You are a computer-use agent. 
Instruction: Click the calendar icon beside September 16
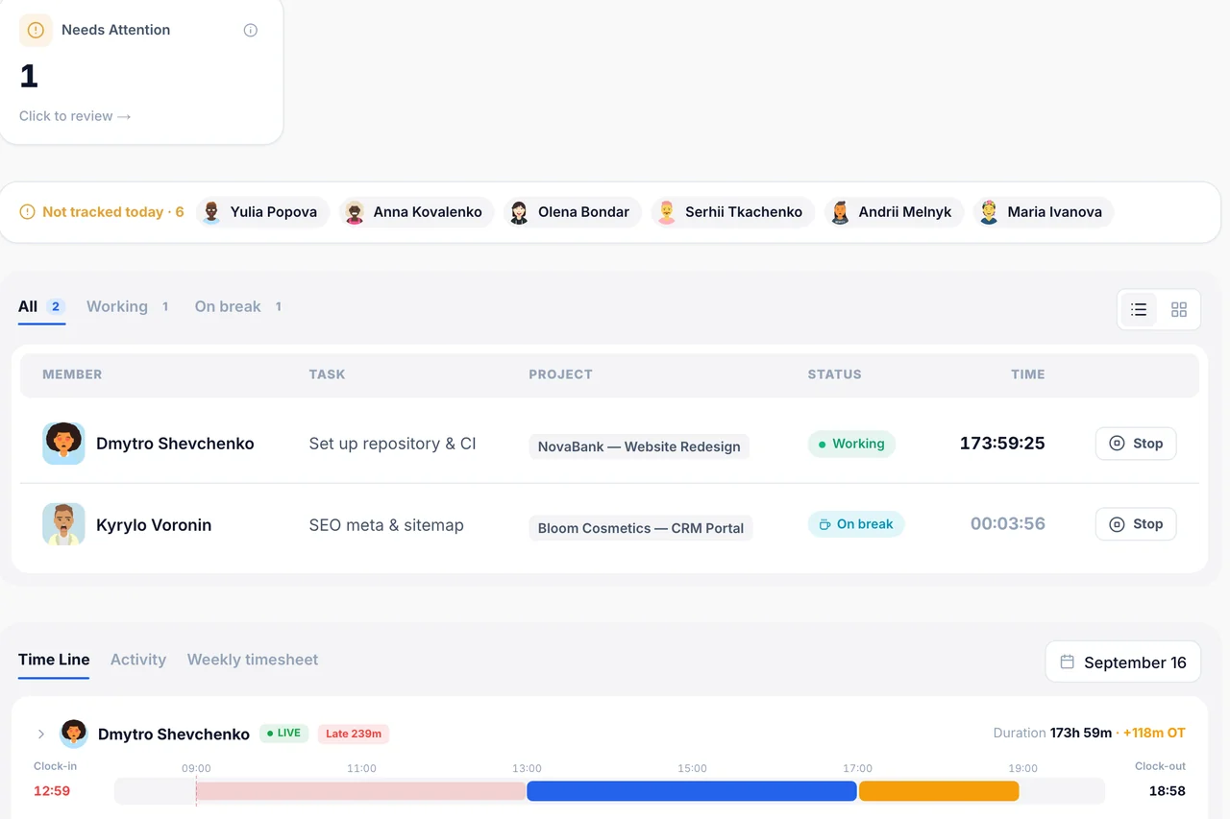pyautogui.click(x=1067, y=662)
